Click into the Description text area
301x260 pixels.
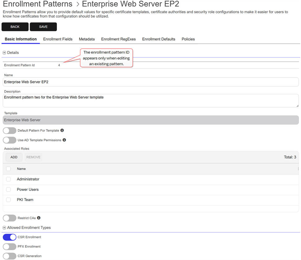tap(150, 101)
